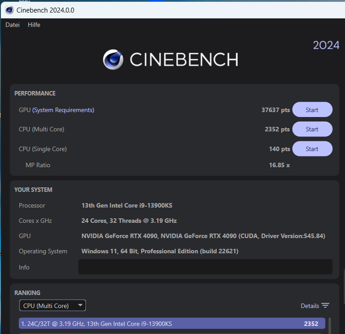Open the ranking type dropdown
The width and height of the screenshot is (345, 334).
point(52,306)
